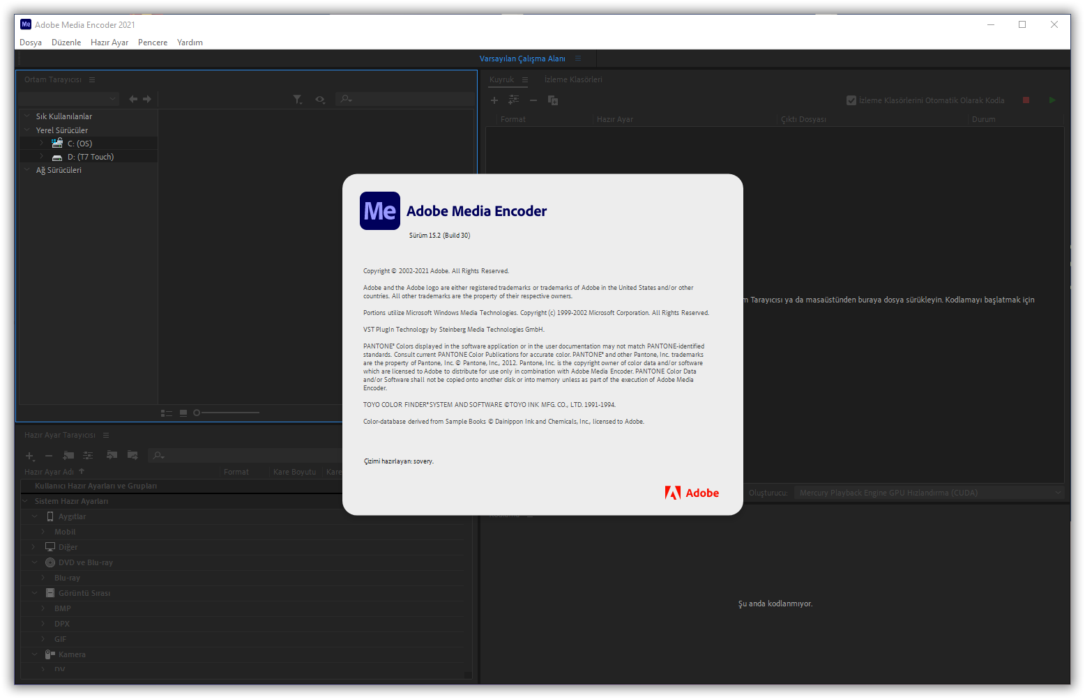Collapse the Yerel Sürücüler section
The width and height of the screenshot is (1085, 699).
point(27,130)
